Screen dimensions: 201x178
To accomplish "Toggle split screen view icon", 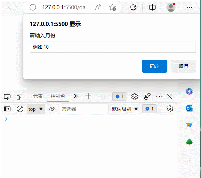I will coord(152,7).
